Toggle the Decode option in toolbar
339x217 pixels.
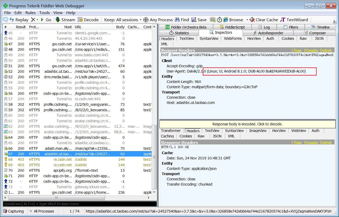pyautogui.click(x=88, y=20)
